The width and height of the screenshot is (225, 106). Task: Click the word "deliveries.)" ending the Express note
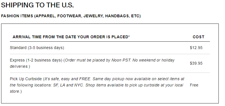pyautogui.click(x=20, y=66)
